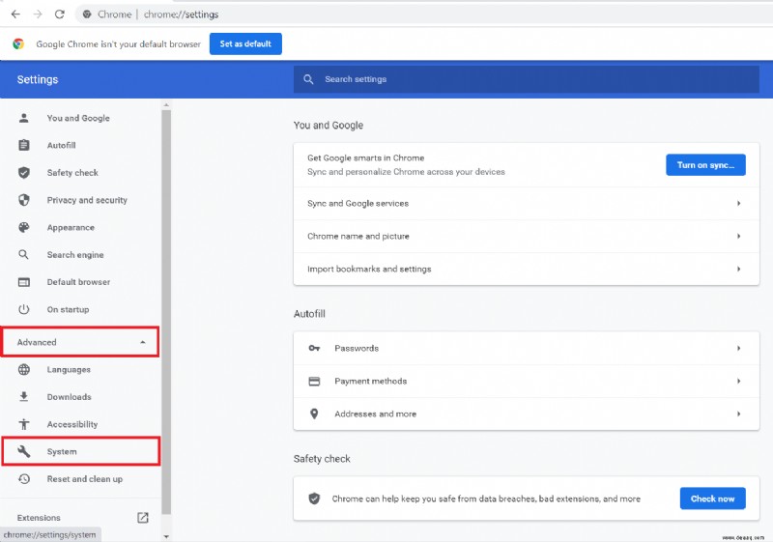This screenshot has height=542, width=773.
Task: Click the shield icon beside Privacy and security
Action: [23, 200]
